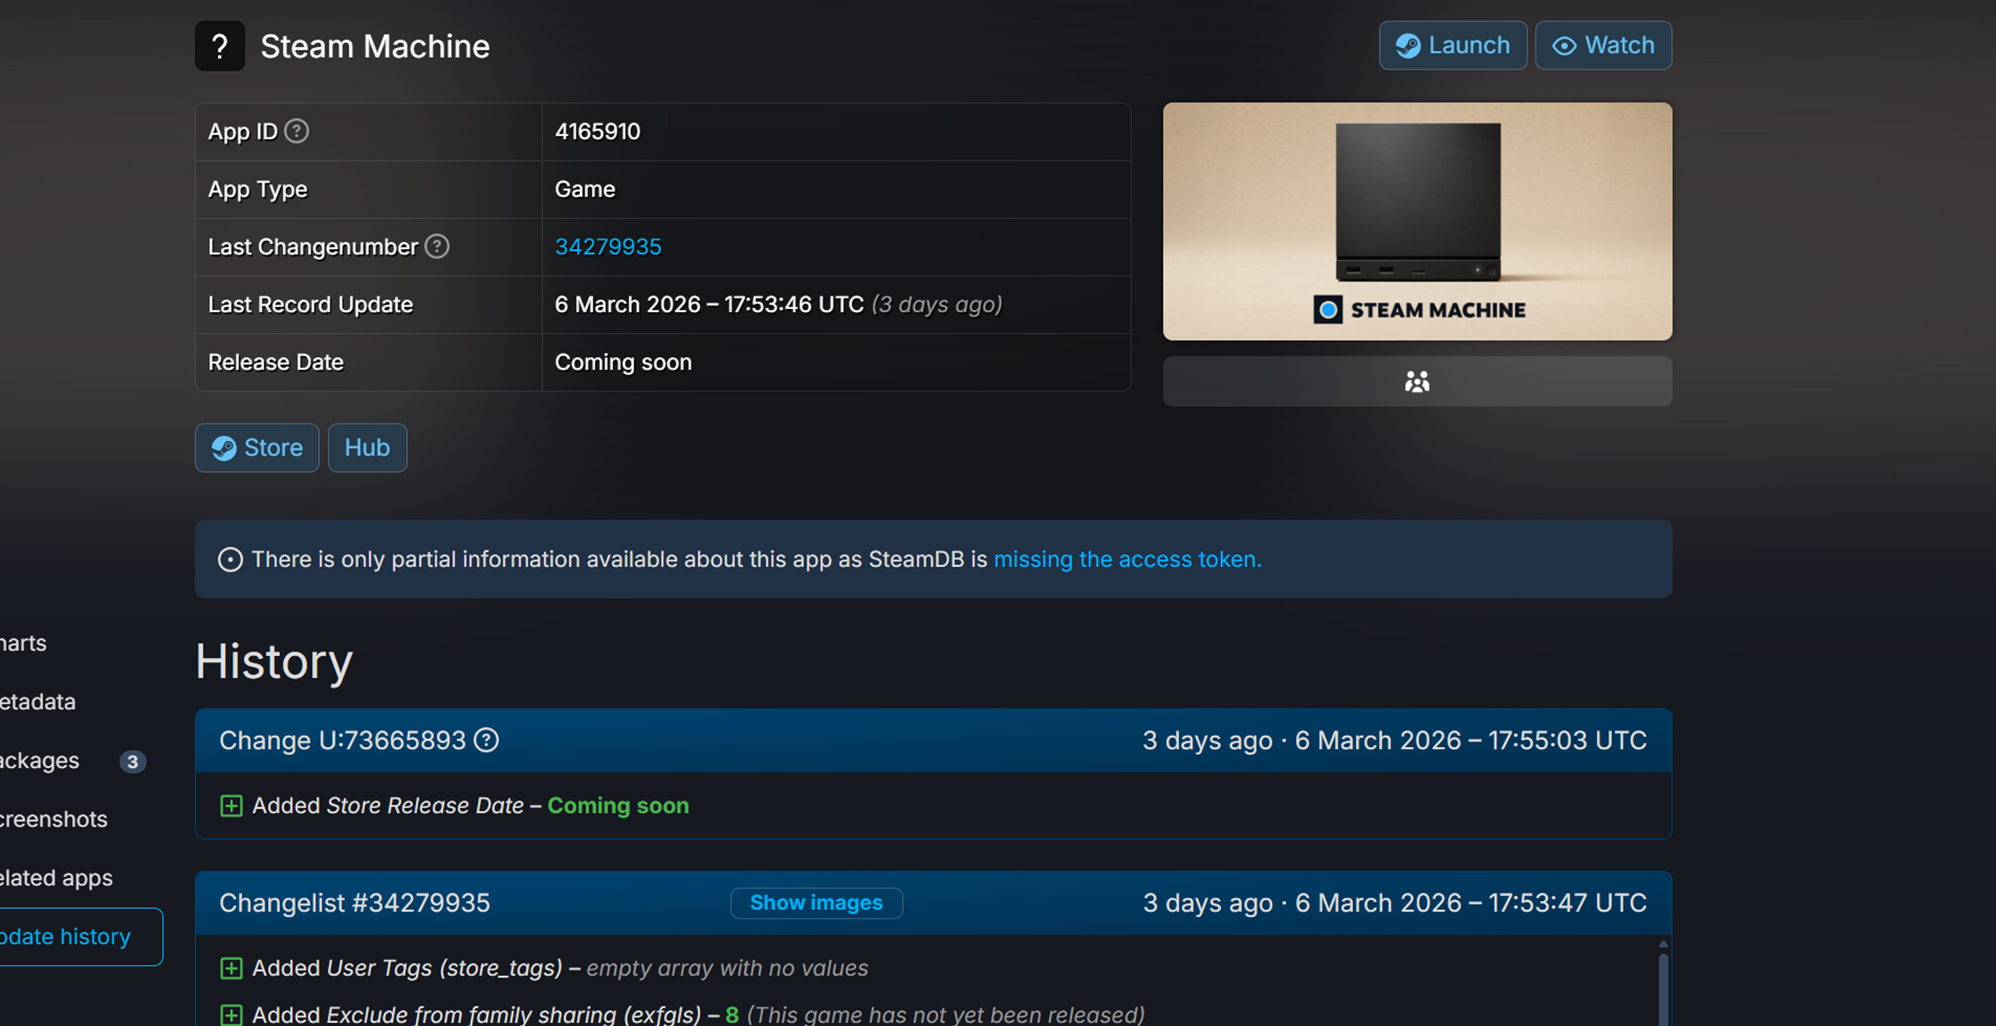Click the Steam Machine page title
1996x1026 pixels.
375,46
